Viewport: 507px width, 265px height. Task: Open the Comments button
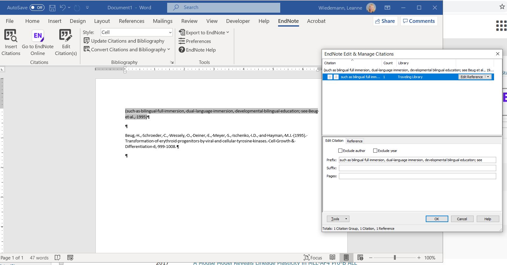click(x=419, y=21)
